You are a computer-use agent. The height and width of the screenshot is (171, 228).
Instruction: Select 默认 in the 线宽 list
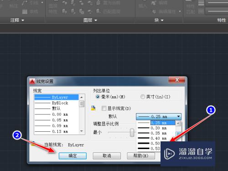(x=57, y=109)
